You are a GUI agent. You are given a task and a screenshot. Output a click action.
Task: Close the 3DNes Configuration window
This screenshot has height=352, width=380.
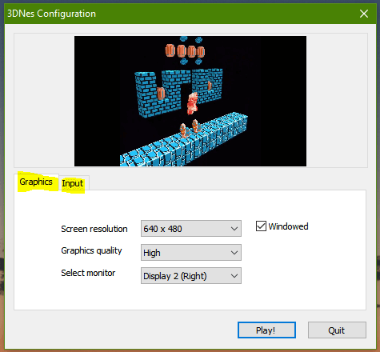click(364, 14)
